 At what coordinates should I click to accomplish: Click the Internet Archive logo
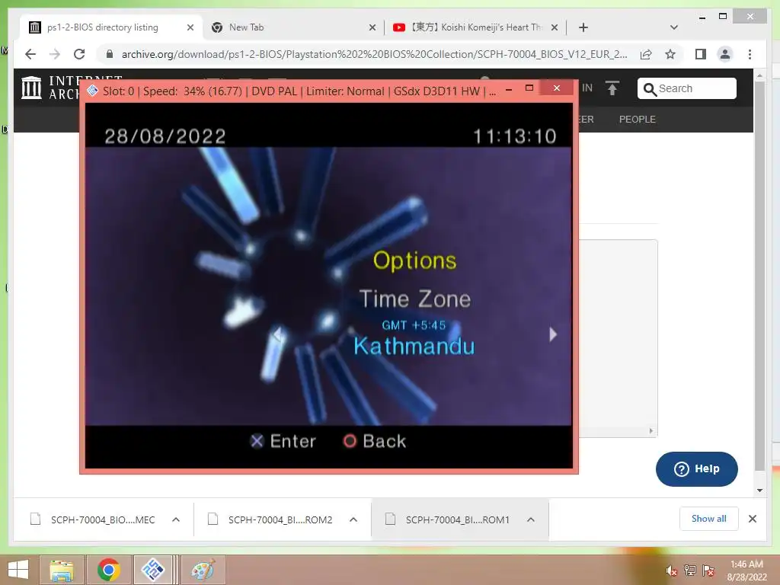[x=31, y=88]
